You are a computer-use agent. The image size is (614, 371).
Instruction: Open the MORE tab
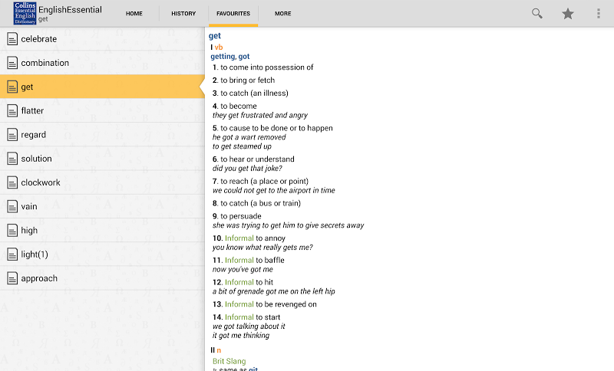pyautogui.click(x=282, y=13)
